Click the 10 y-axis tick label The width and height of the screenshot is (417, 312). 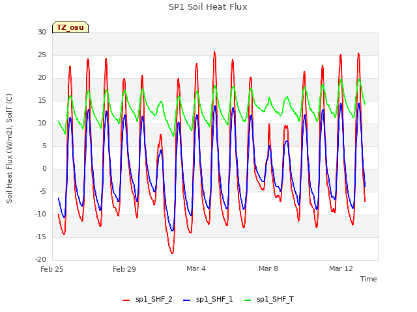point(42,123)
